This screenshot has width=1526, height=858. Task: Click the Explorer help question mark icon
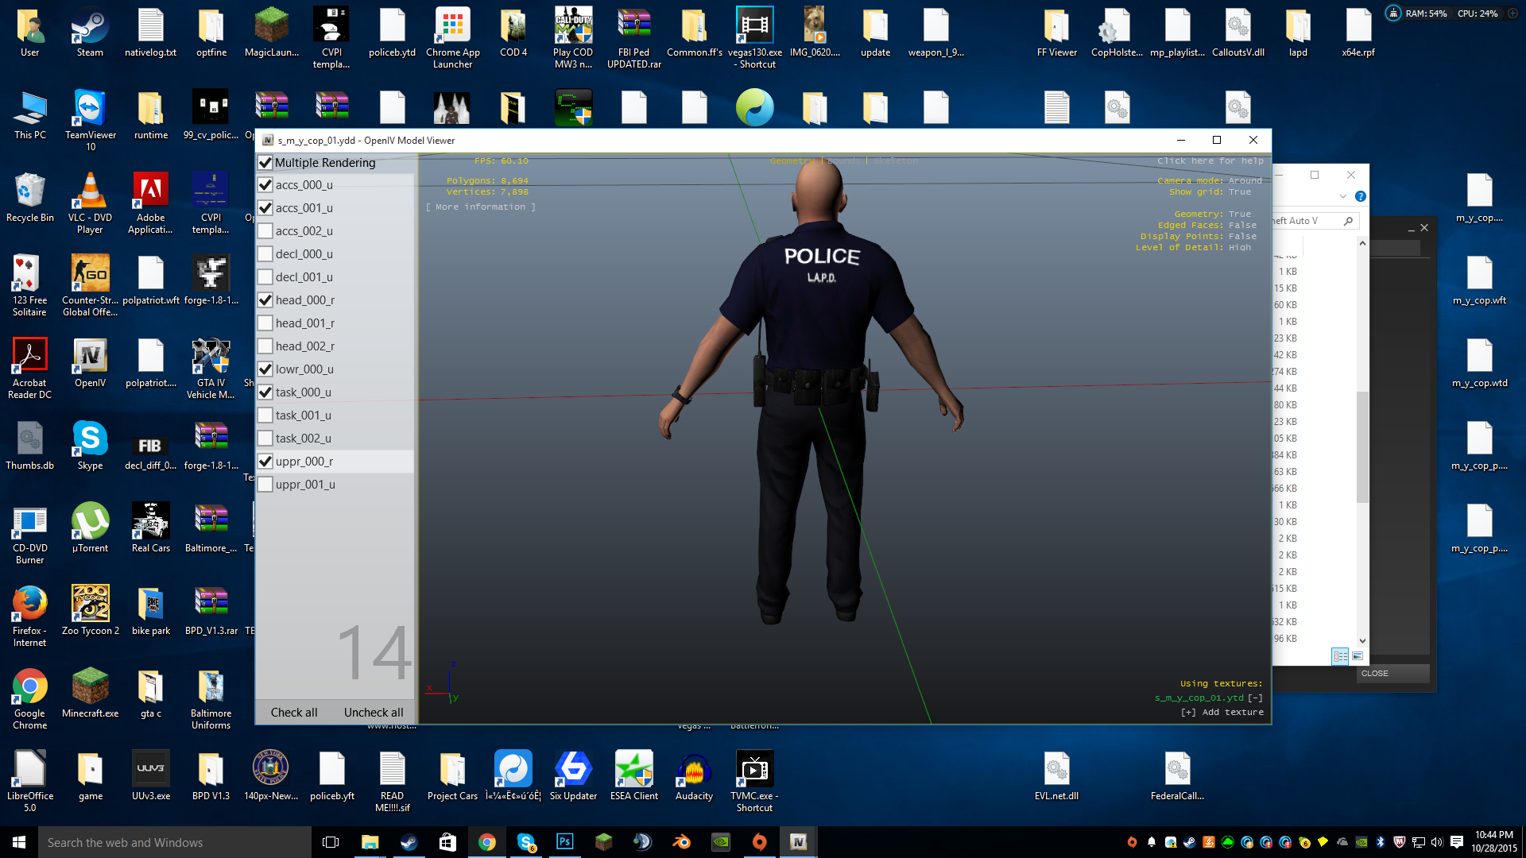[1360, 196]
